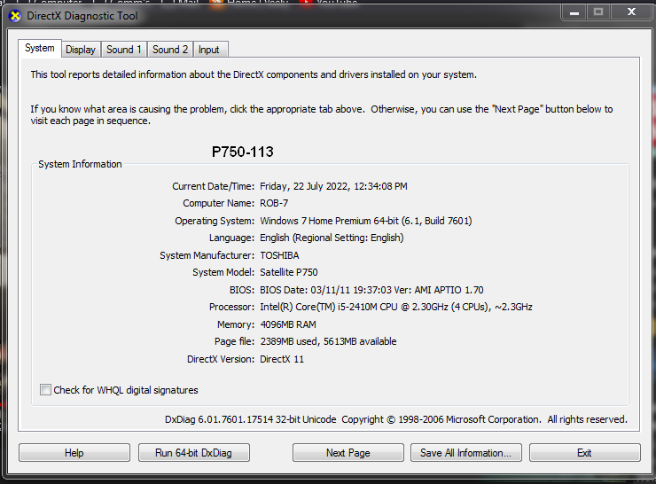
Task: Click the P750-113 heading text
Action: pyautogui.click(x=243, y=152)
